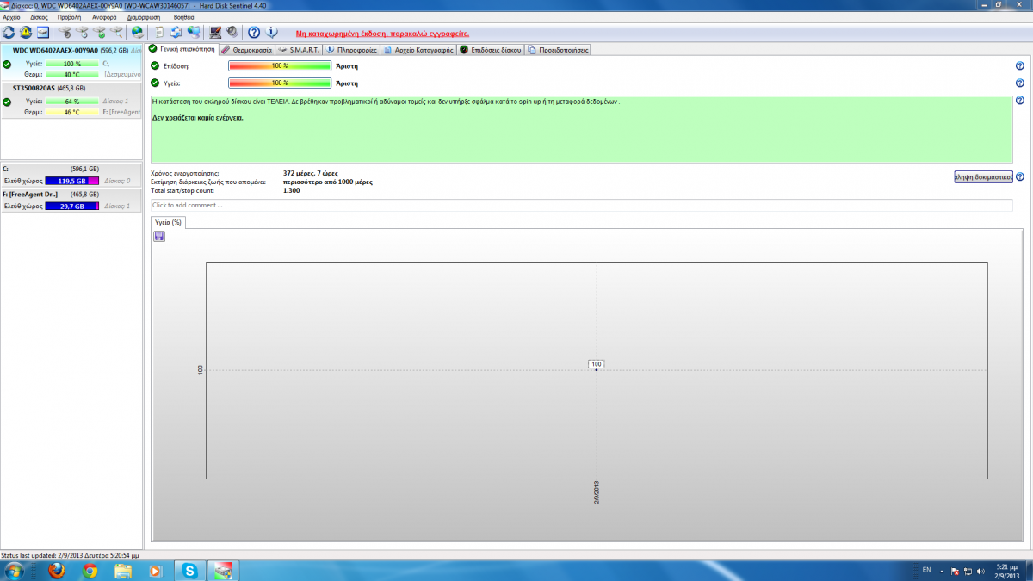Click the fourth disk test toolbar icon
The height and width of the screenshot is (581, 1033).
117,32
